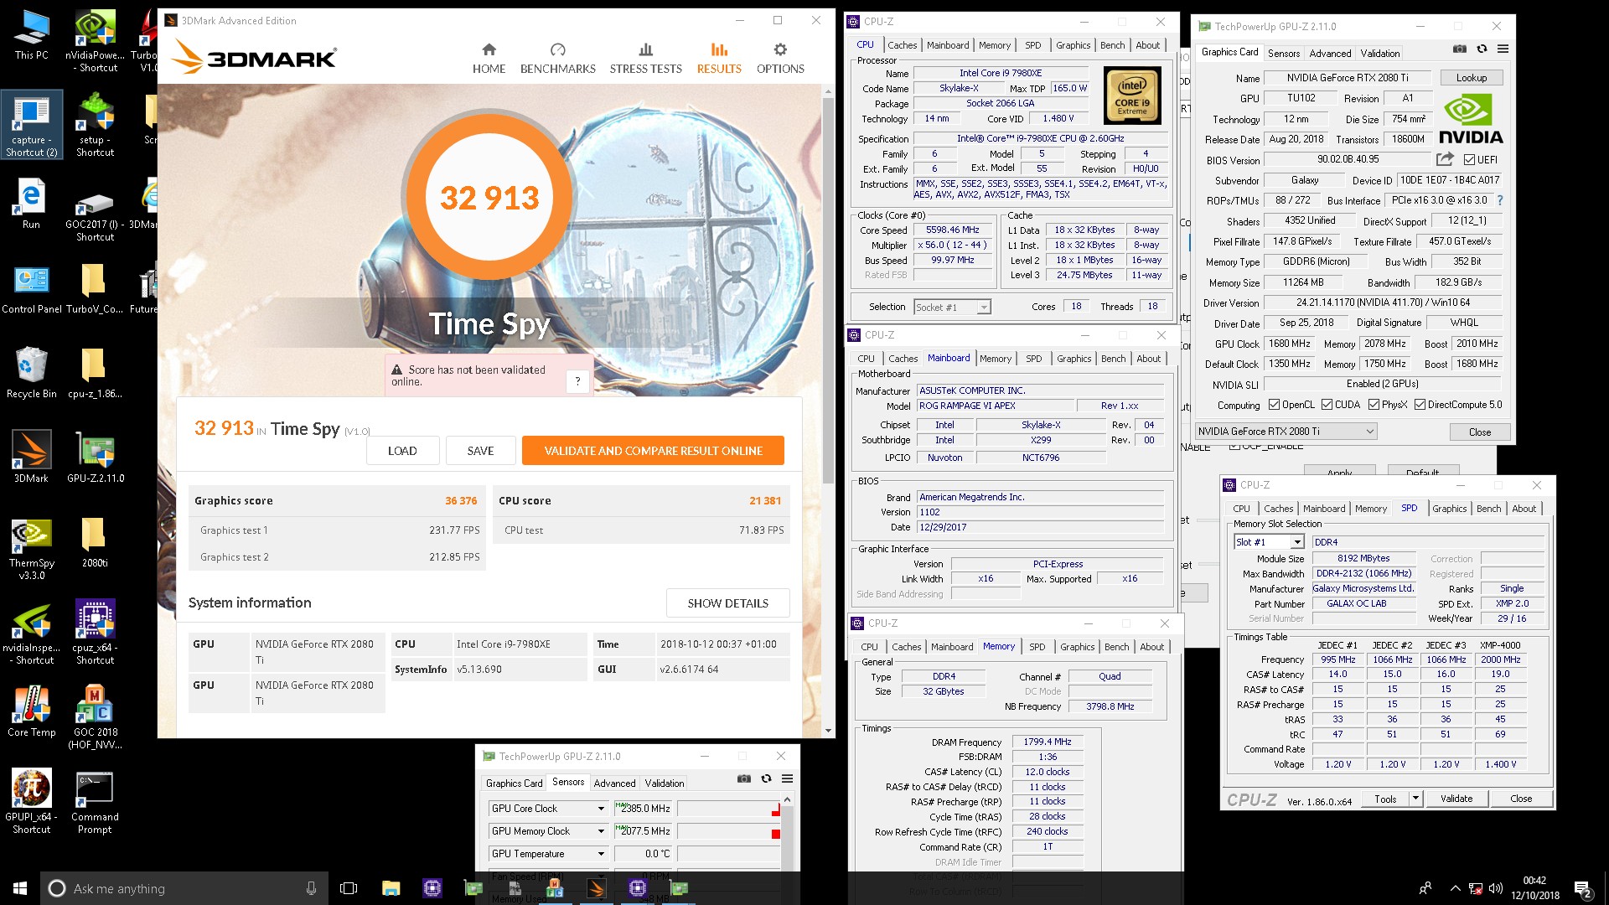The height and width of the screenshot is (905, 1609).
Task: Click the taskbar clock showing 00:42
Action: [1534, 888]
